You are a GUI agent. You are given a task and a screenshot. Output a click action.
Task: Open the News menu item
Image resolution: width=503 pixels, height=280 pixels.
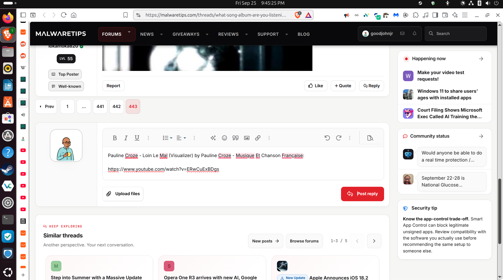coord(147,34)
